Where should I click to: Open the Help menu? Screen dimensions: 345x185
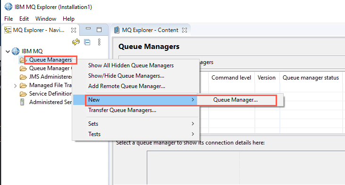[68, 19]
